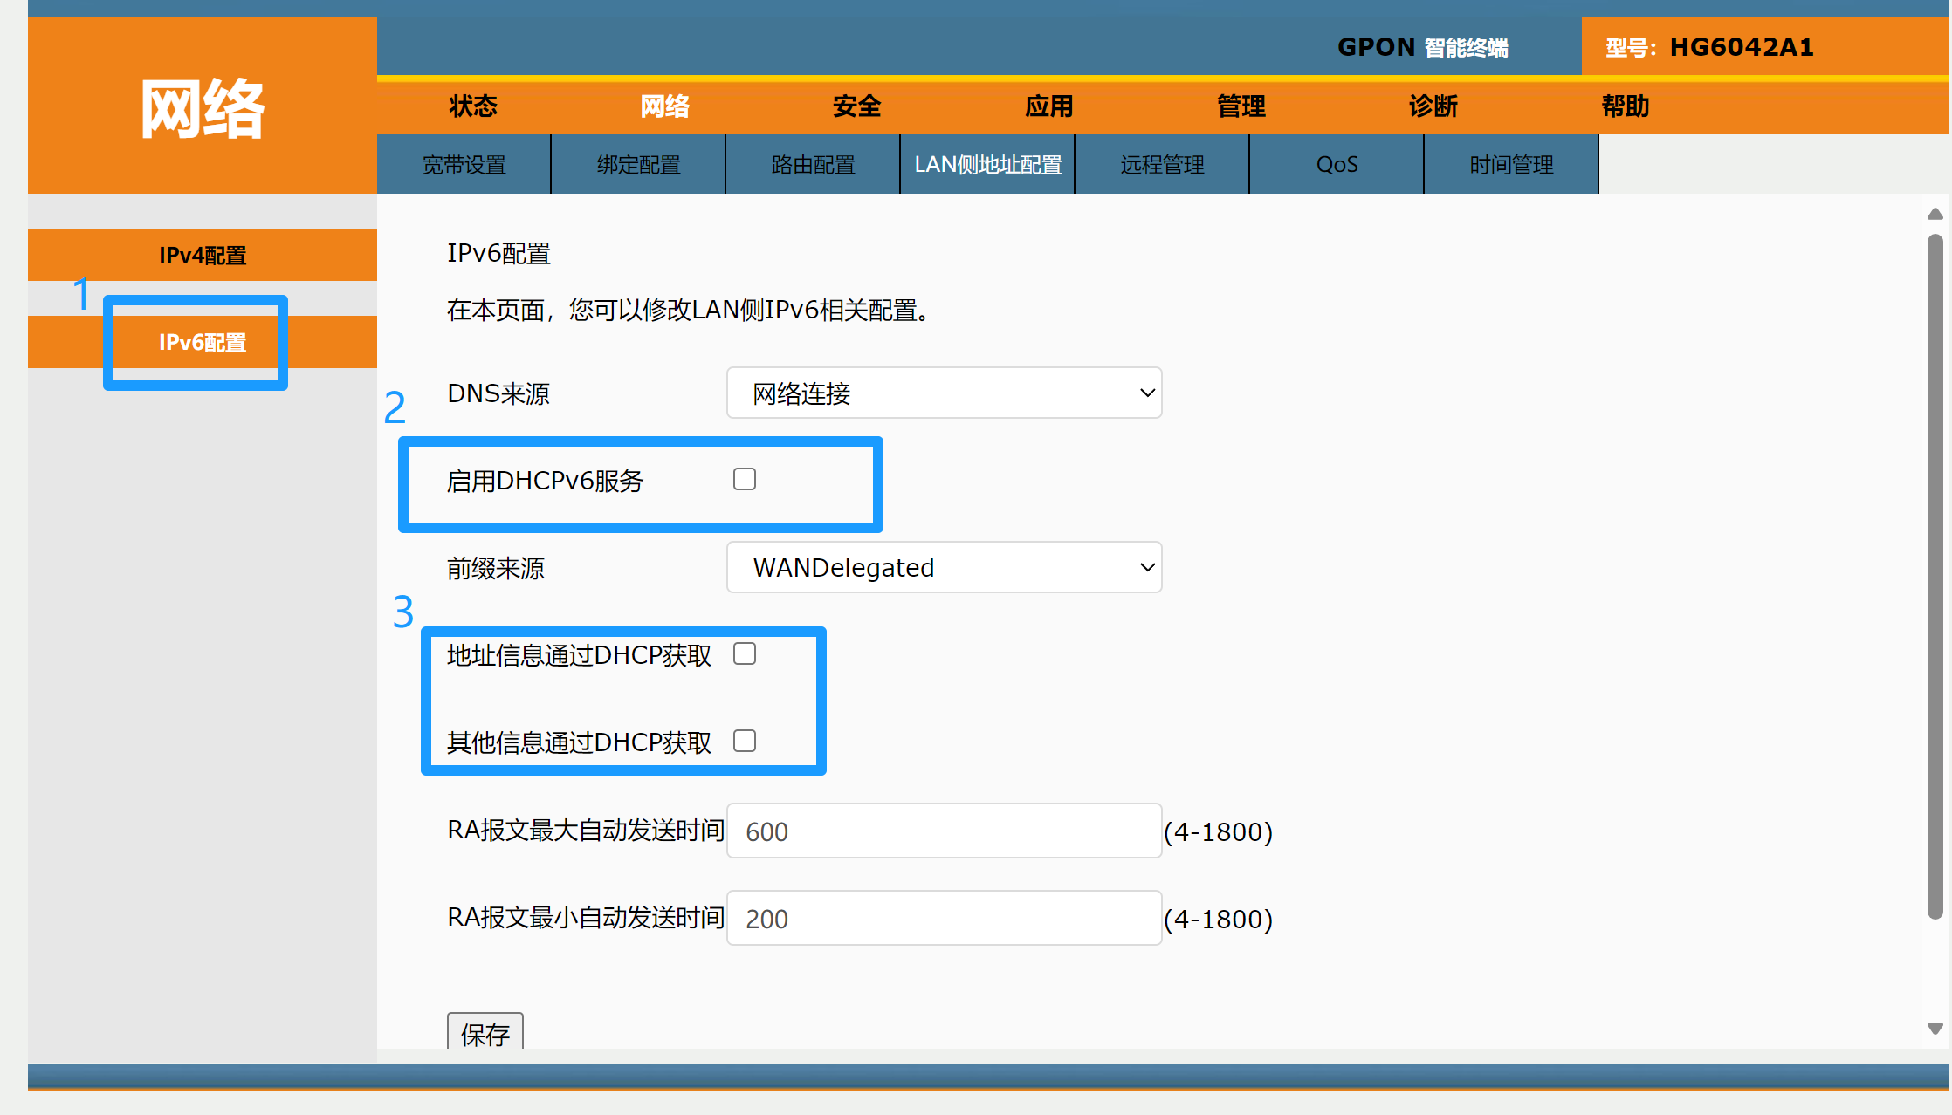Expand the DNS来源 dropdown
Image resolution: width=1952 pixels, height=1115 pixels.
pos(944,393)
